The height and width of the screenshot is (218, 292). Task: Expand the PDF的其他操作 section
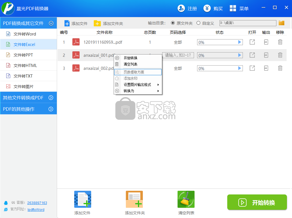pos(51,109)
